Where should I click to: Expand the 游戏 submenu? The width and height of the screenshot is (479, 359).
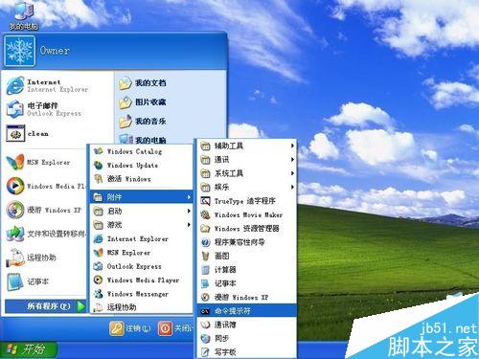[142, 225]
